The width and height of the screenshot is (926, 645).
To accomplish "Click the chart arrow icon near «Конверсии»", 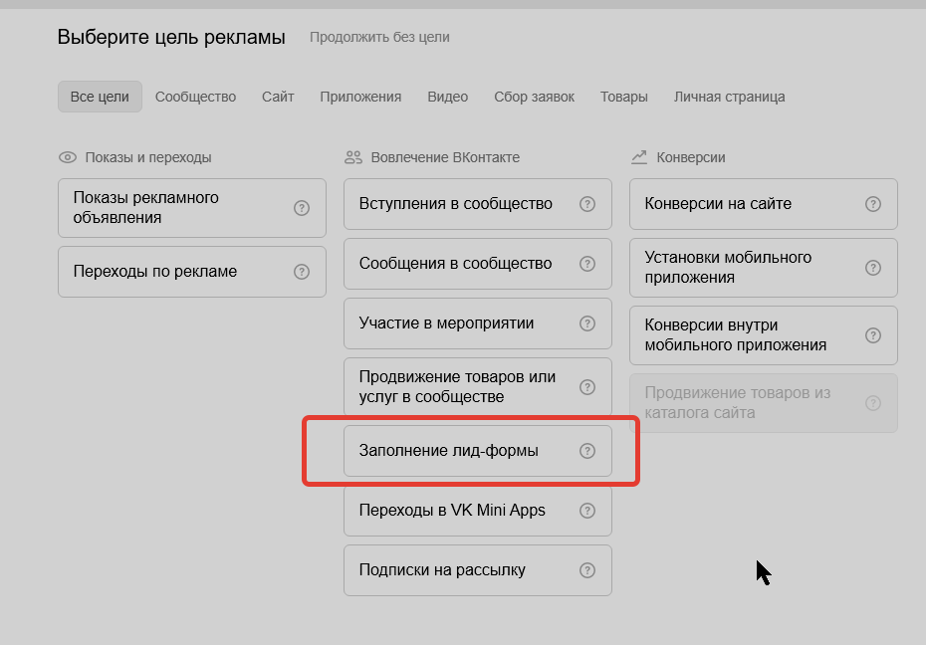I will click(x=639, y=156).
